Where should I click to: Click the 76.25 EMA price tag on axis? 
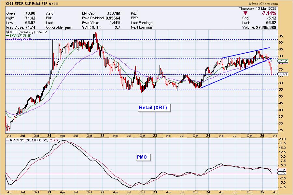pos(283,61)
